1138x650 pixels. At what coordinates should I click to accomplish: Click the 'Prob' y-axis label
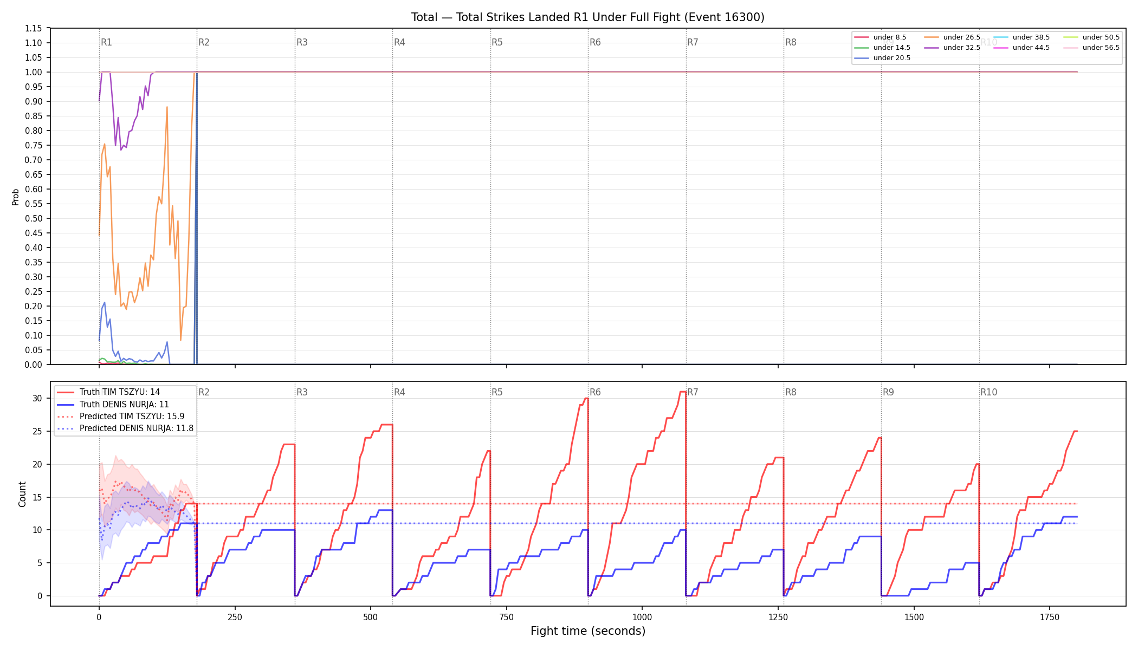pos(16,197)
